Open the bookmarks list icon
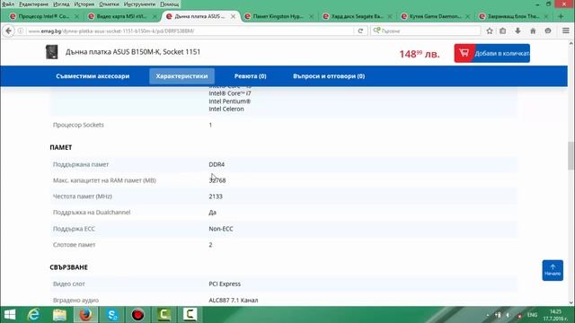The image size is (575, 323). click(503, 31)
